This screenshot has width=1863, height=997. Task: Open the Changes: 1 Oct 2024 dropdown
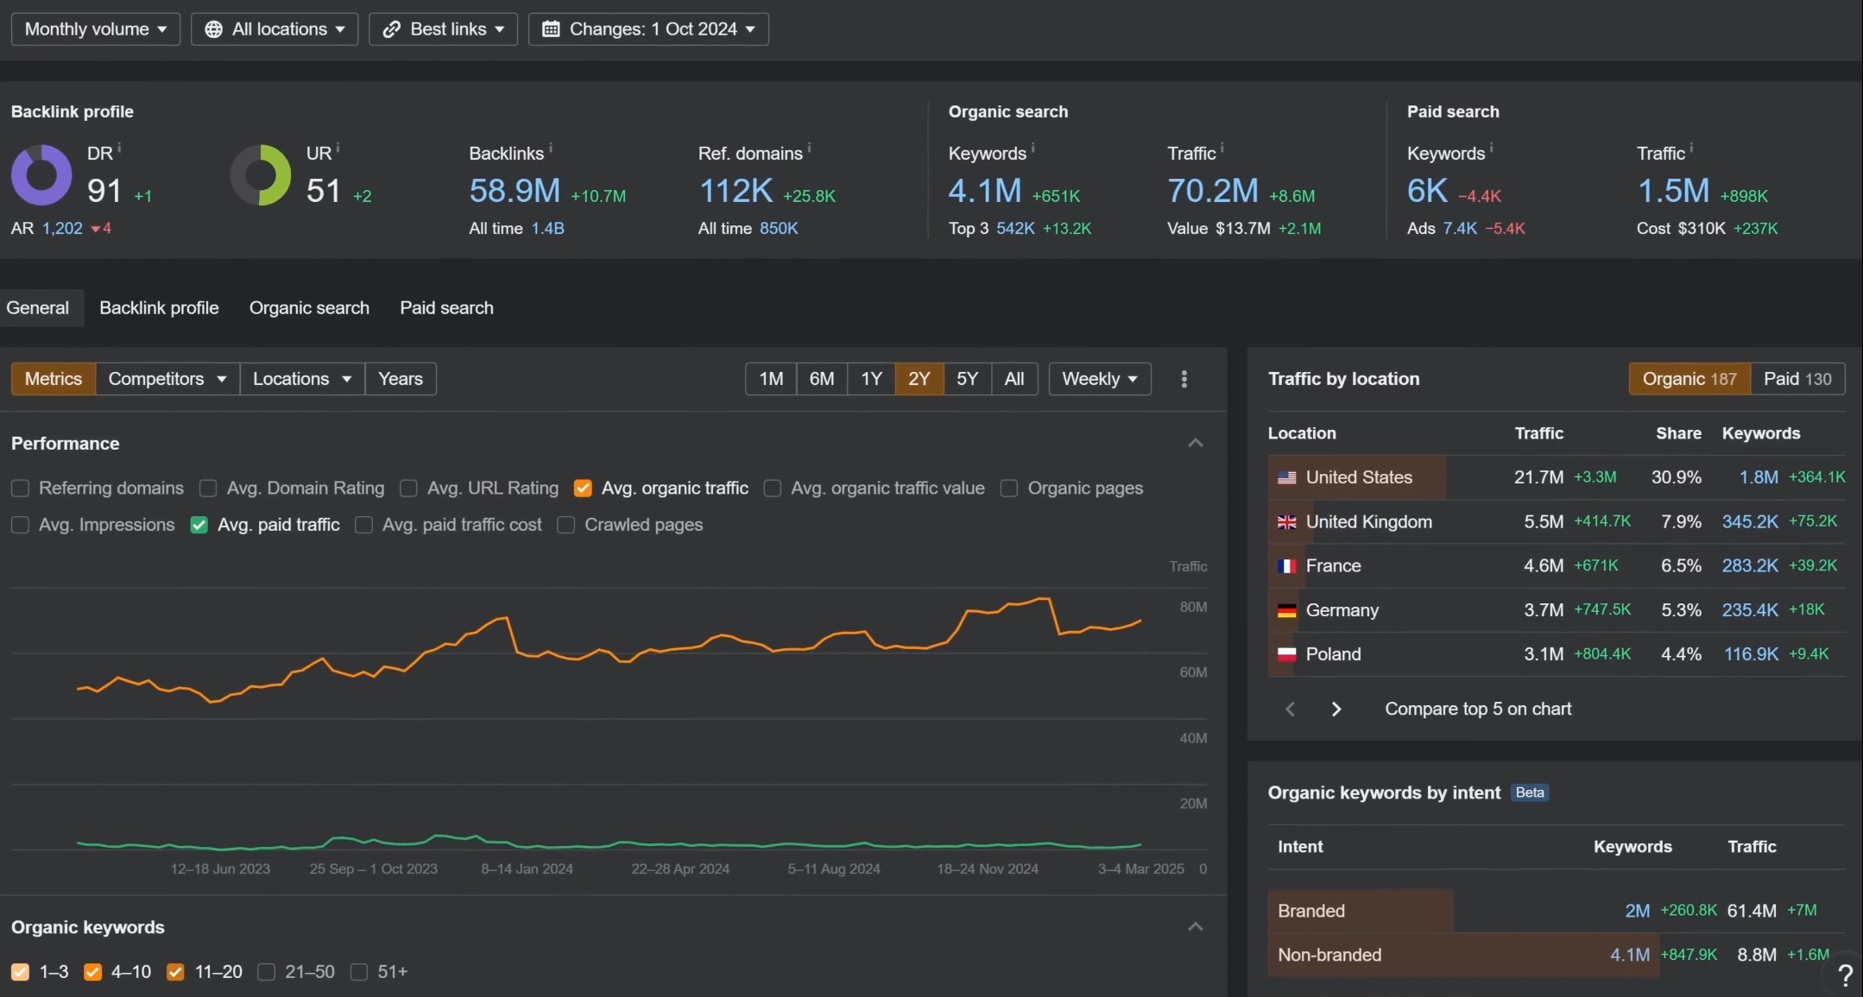point(648,29)
